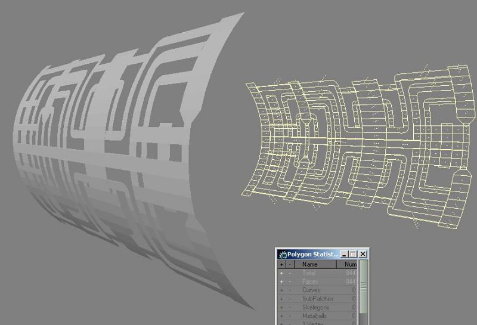Minimize the Polygon Statistics window

(x=345, y=254)
